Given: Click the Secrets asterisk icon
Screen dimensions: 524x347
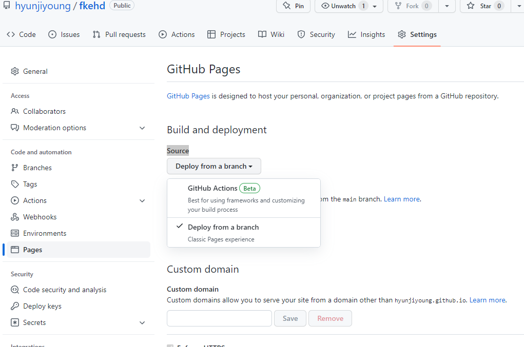Looking at the screenshot, I should click(x=15, y=322).
